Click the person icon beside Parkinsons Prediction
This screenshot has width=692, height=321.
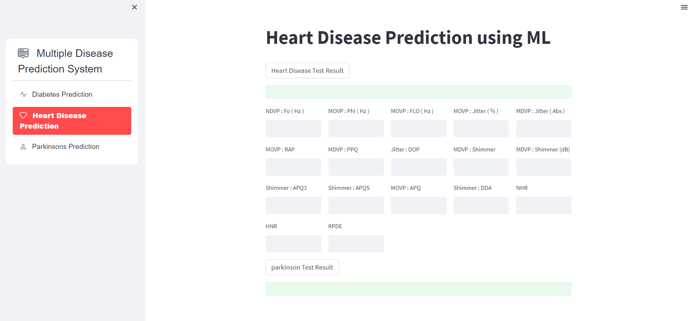(x=23, y=146)
